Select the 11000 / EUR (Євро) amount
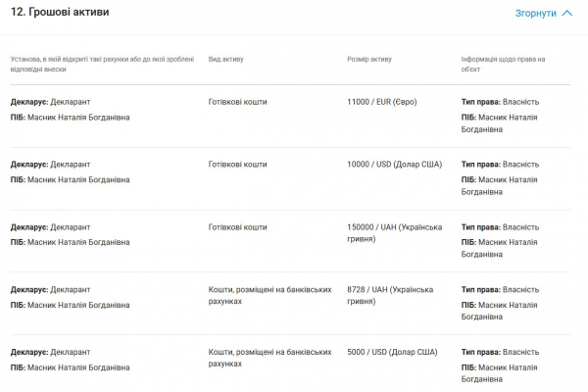 [382, 102]
